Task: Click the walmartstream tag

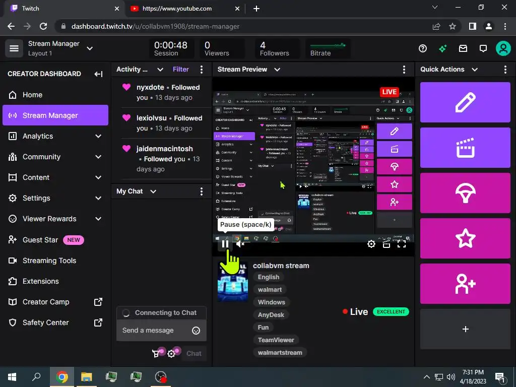Action: (280, 353)
